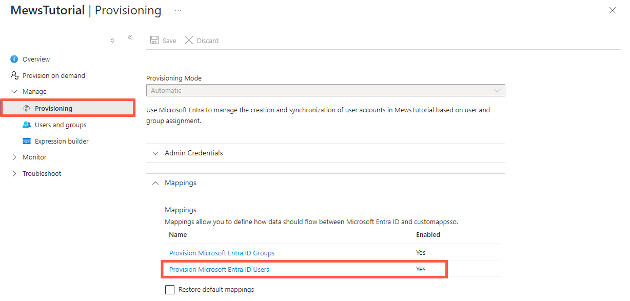Expand the Troubleshoot section chevron
This screenshot has height=301, width=630.
tap(14, 174)
